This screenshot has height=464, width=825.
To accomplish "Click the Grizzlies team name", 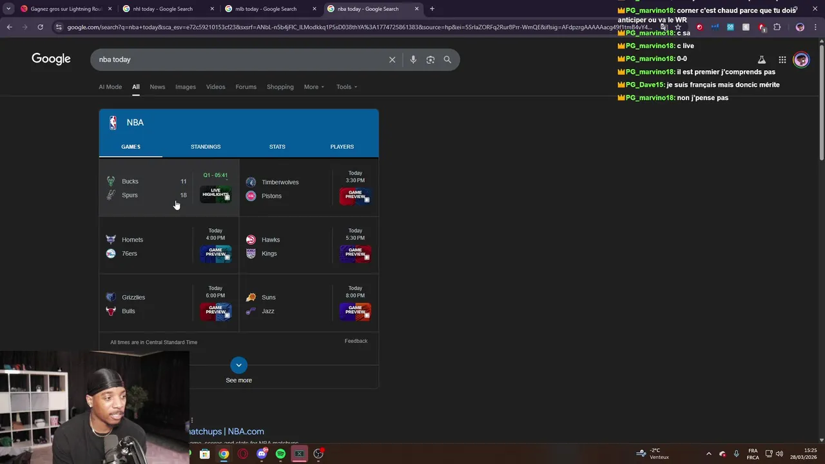I will point(133,298).
